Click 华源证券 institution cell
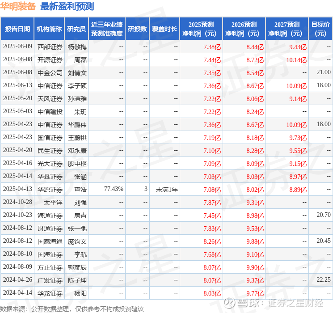Screen dimensions: 333x313 coord(50,190)
